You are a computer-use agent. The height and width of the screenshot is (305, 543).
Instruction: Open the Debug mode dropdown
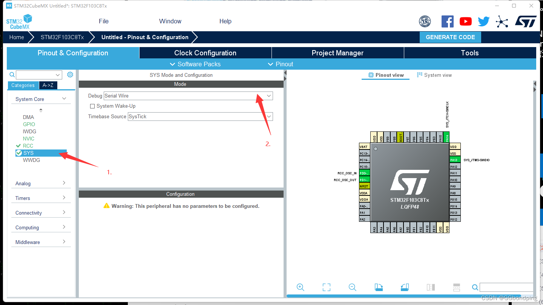[188, 96]
